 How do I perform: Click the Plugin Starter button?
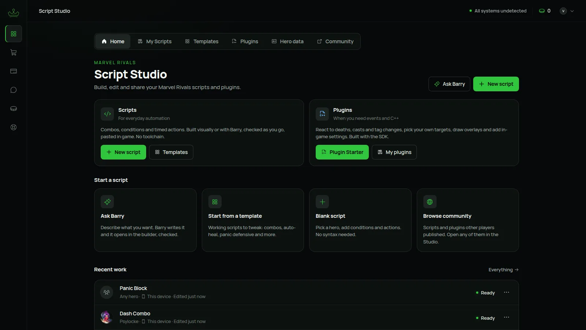(342, 152)
